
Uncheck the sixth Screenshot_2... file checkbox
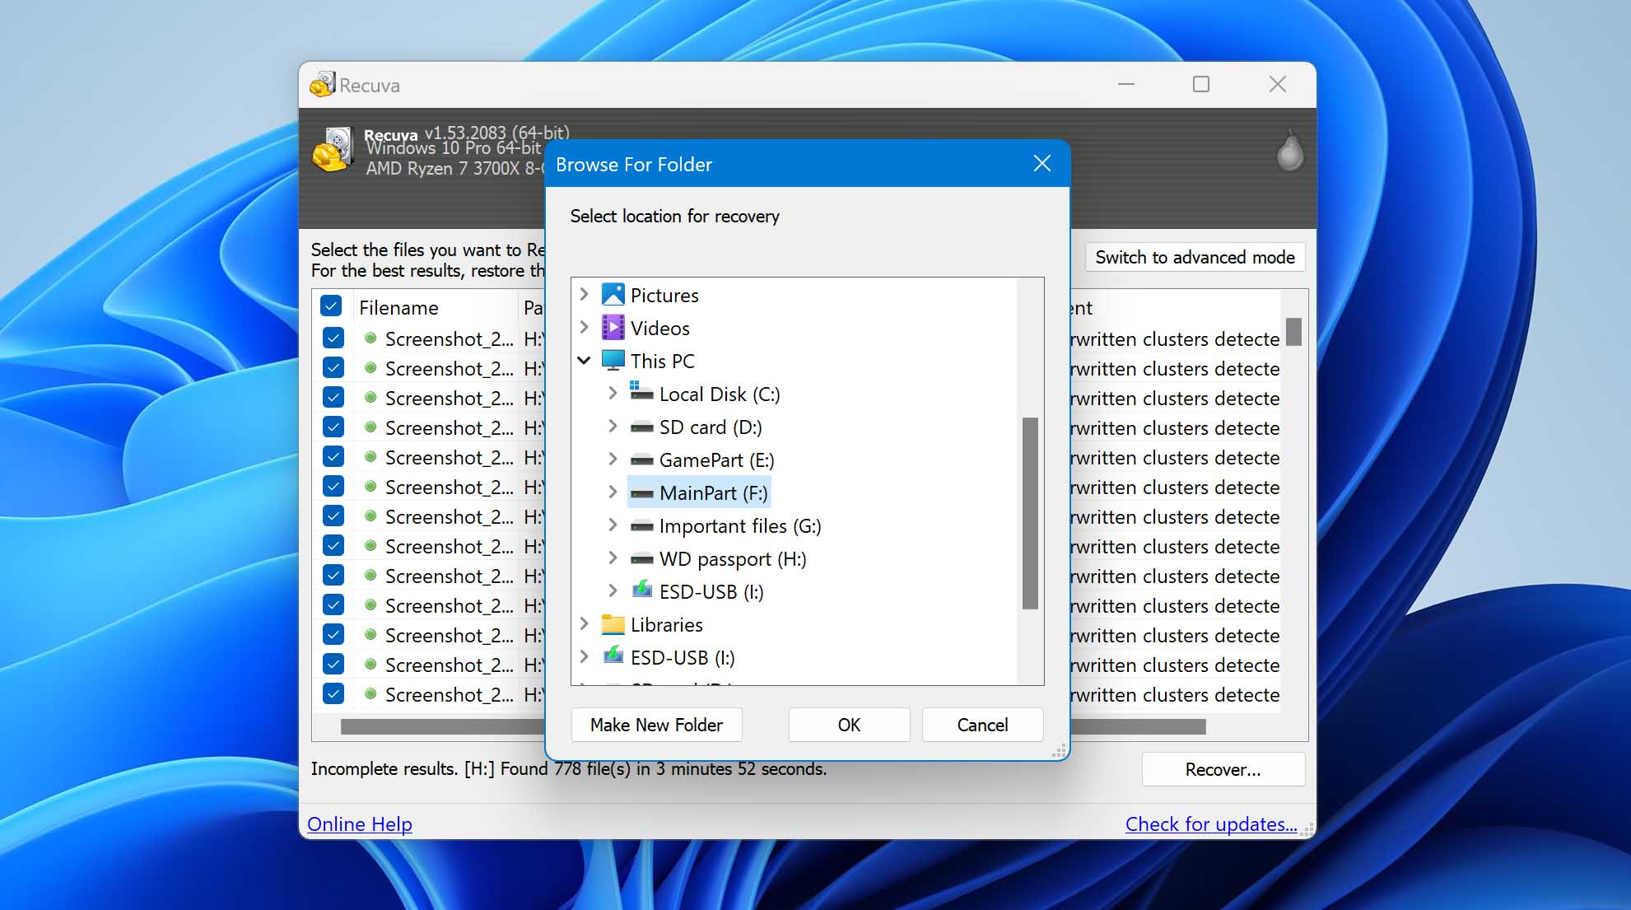(333, 487)
